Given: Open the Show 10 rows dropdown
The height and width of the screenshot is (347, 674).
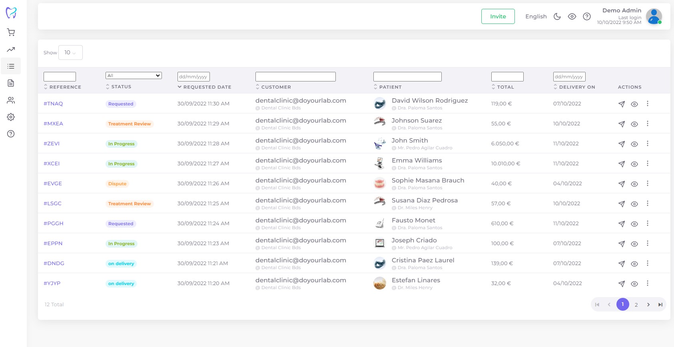Looking at the screenshot, I should (70, 53).
